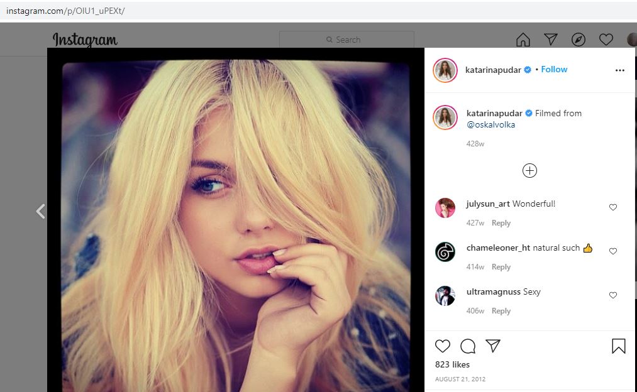Open the julysun_art profile avatar
637x392 pixels.
pyautogui.click(x=445, y=208)
